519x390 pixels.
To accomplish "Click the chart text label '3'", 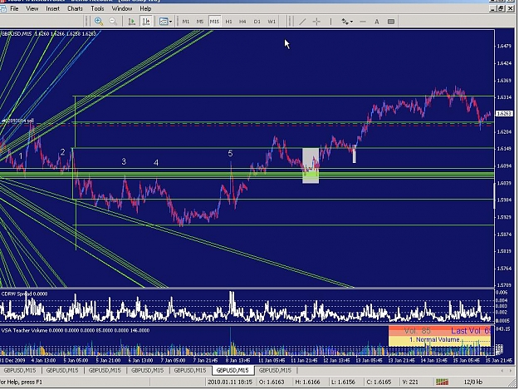I will pos(124,161).
